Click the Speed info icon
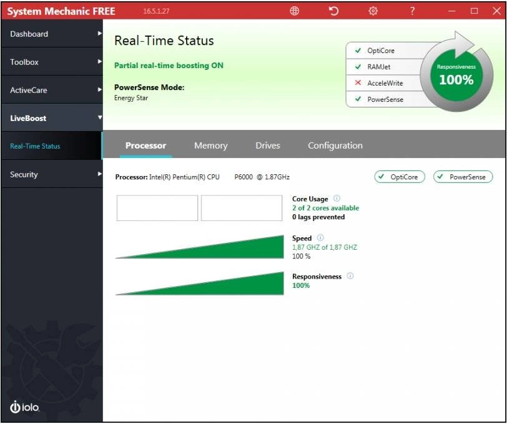Image resolution: width=507 pixels, height=424 pixels. tap(320, 238)
